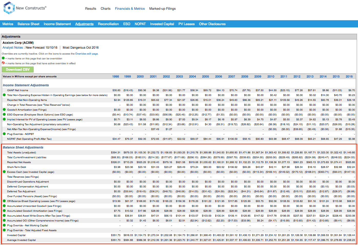Viewport: 358px width, 245px height.
Task: Click override icon for Total Non-Operating Expense Hidden row
Action: [x=4, y=95]
